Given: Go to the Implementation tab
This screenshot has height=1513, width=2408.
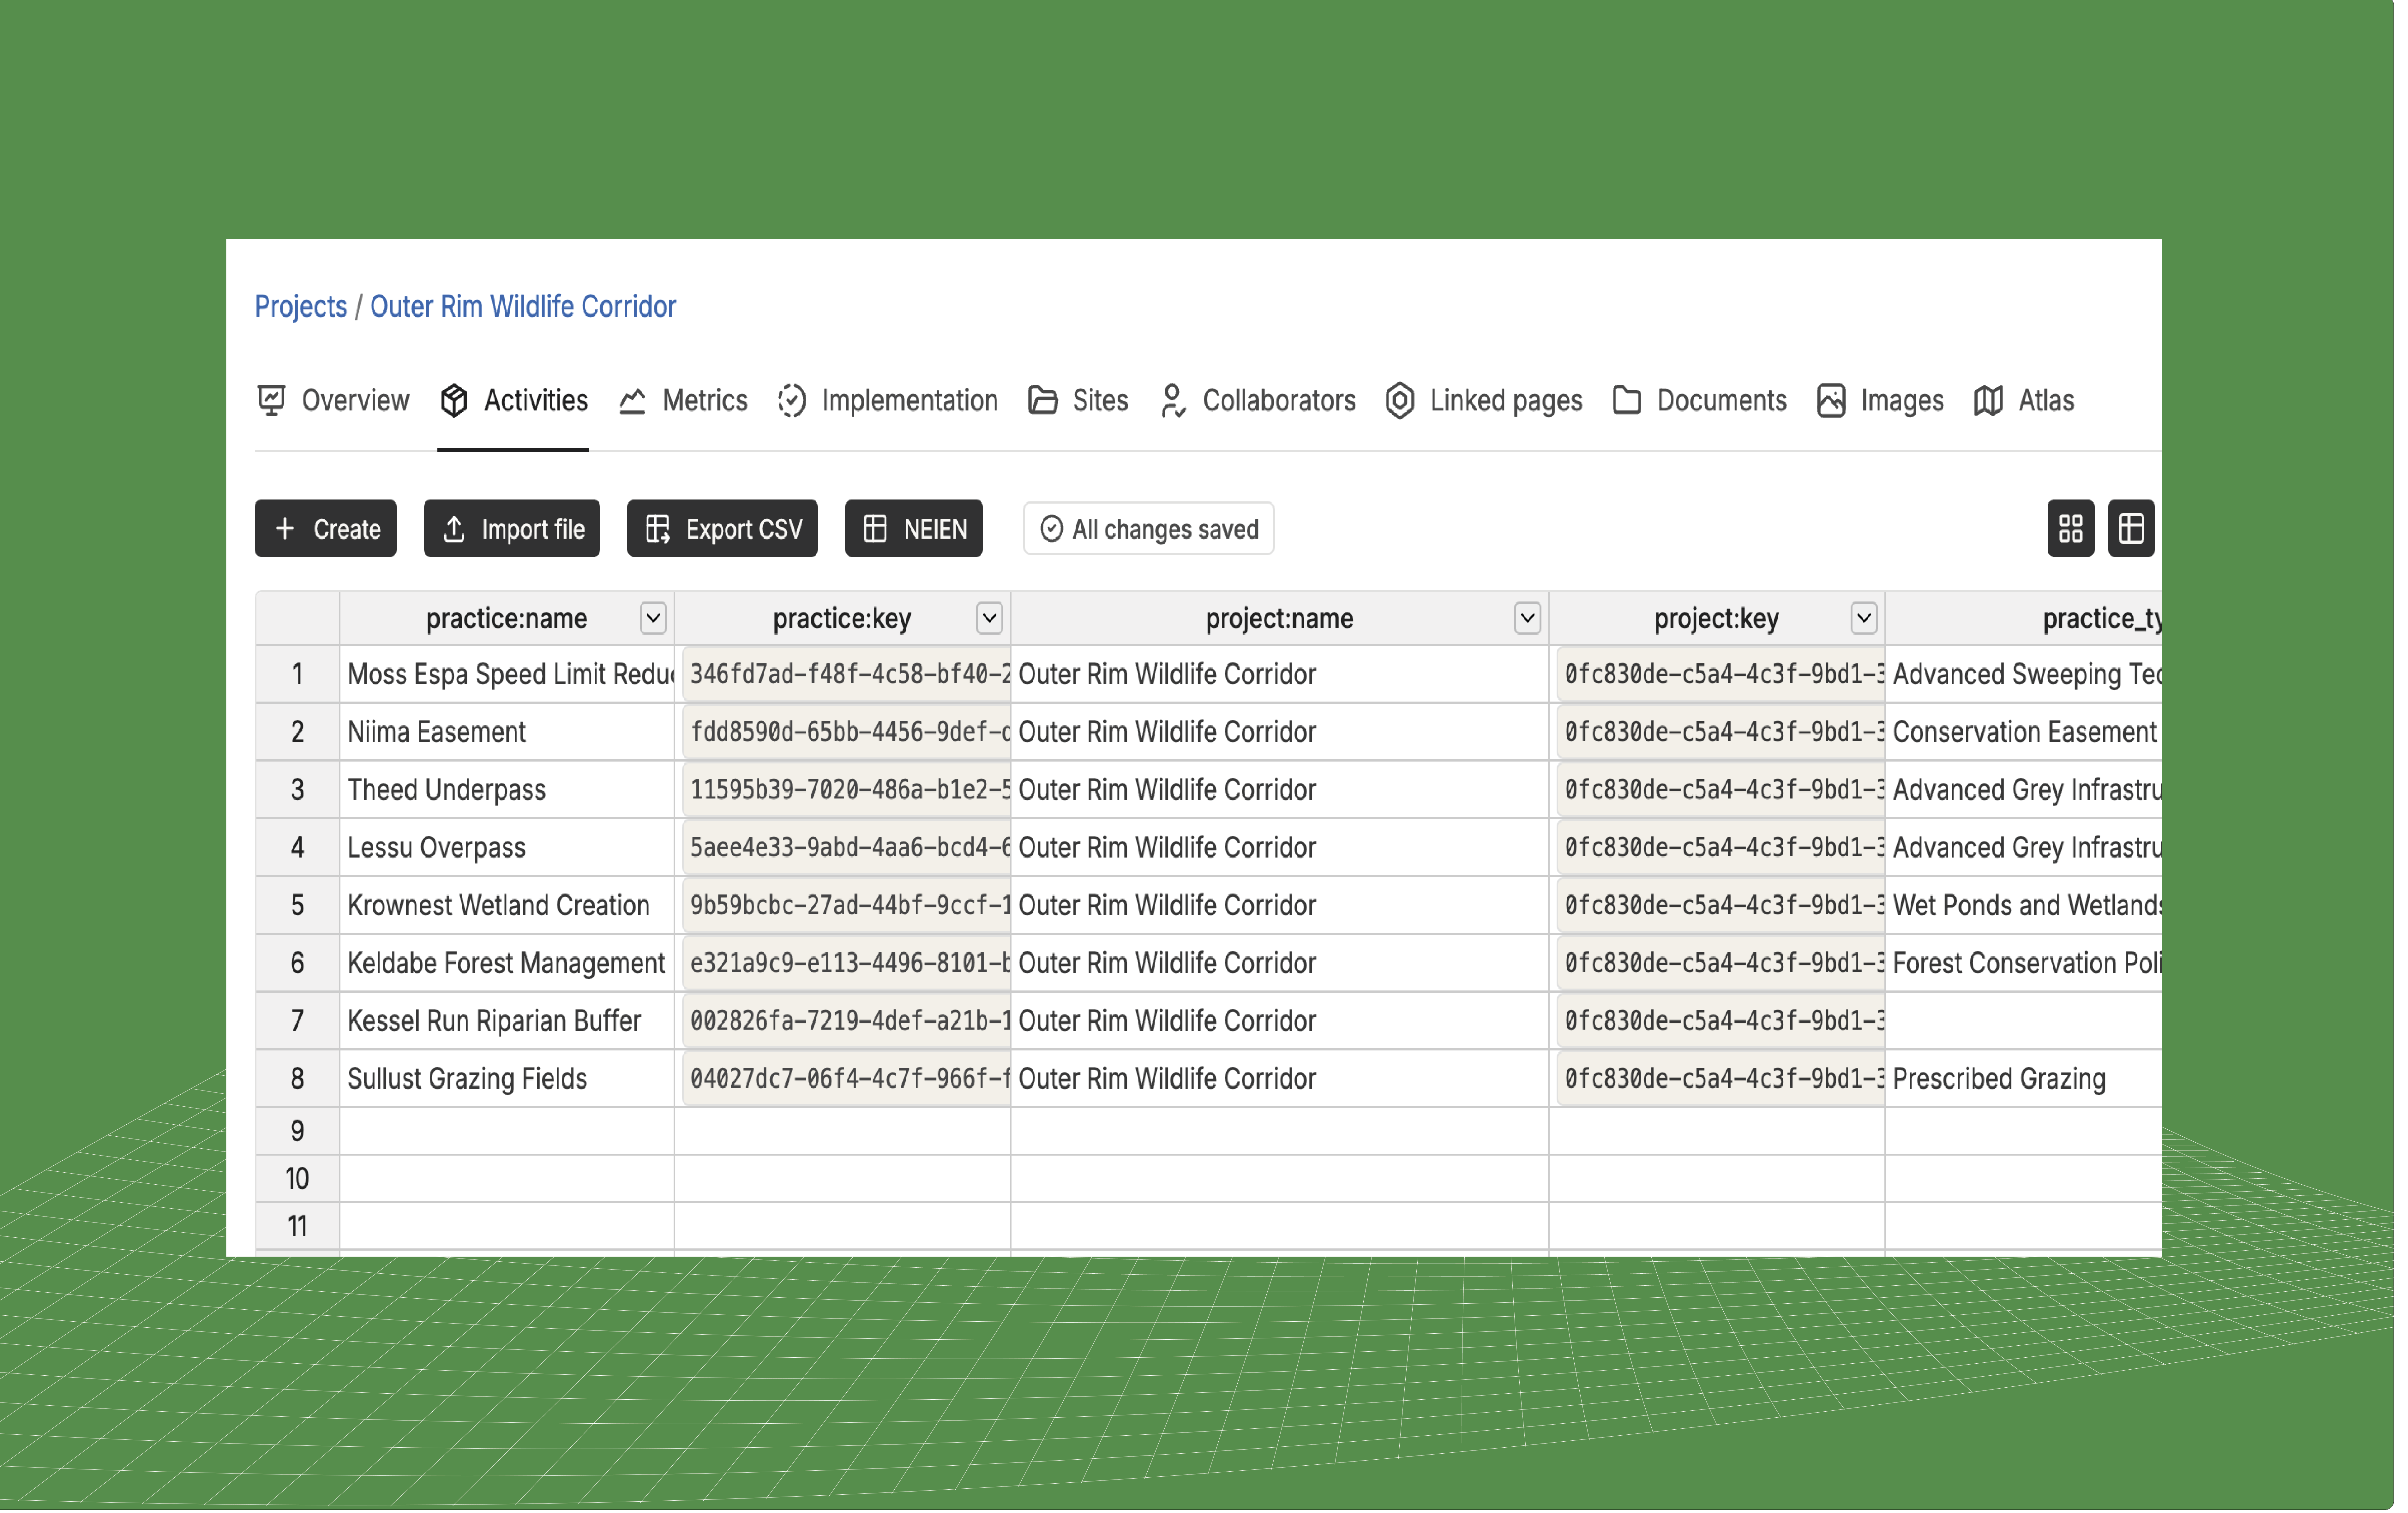Looking at the screenshot, I should coord(888,401).
